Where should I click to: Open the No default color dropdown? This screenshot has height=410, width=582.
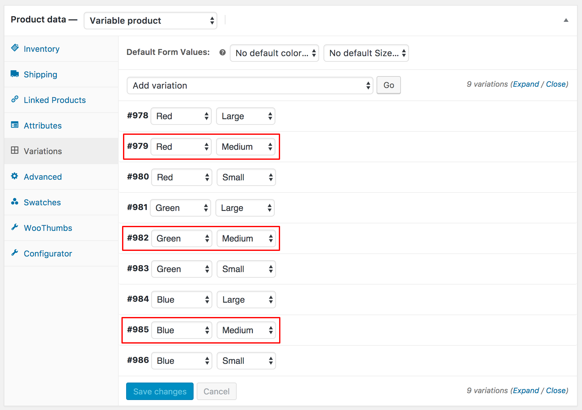274,53
